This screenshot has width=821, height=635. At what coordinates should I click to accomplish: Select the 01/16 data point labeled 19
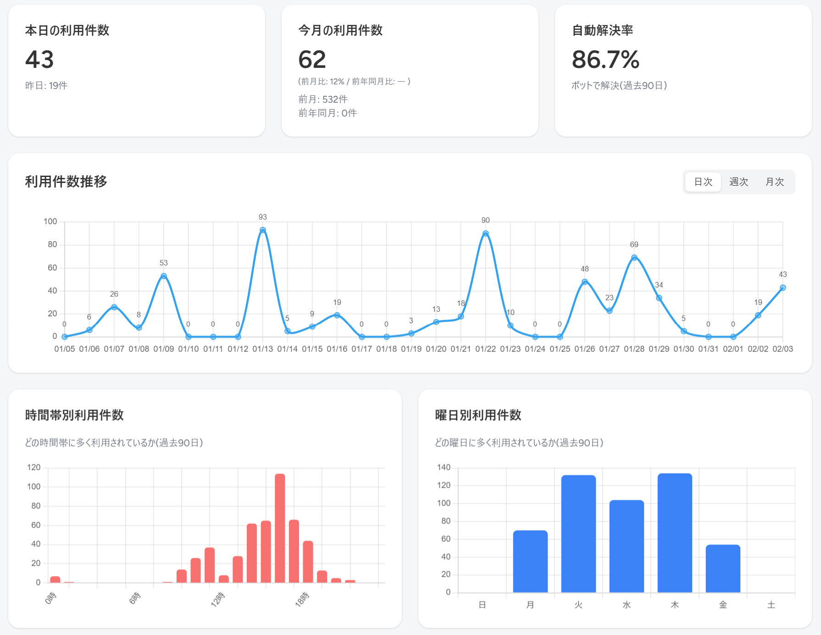click(x=337, y=315)
